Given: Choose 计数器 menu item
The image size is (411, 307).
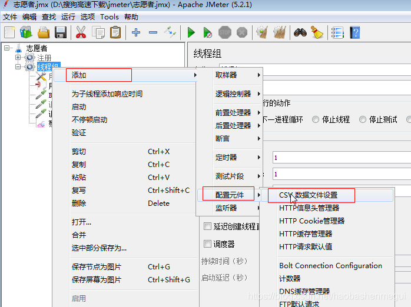Looking at the screenshot, I should [290, 278].
